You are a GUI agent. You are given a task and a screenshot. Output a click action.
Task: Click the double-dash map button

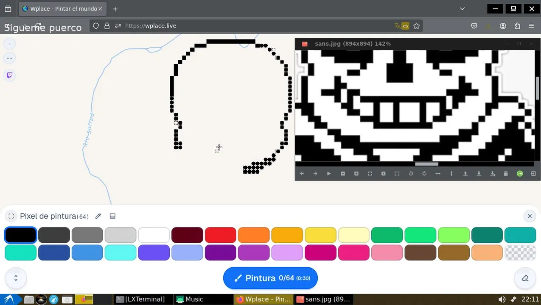[x=9, y=58]
